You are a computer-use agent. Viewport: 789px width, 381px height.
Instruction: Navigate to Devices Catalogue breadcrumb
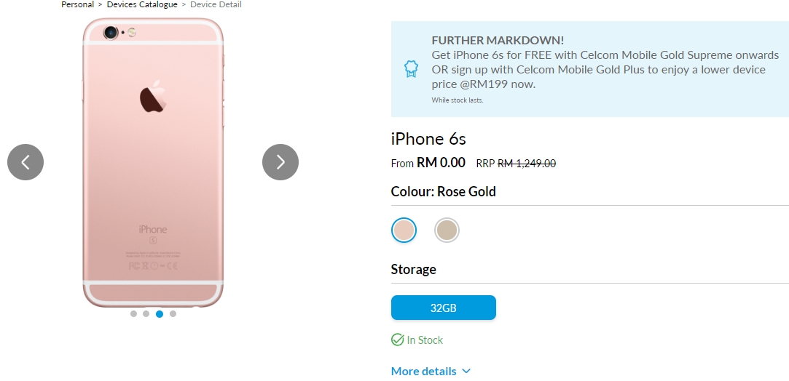[142, 4]
